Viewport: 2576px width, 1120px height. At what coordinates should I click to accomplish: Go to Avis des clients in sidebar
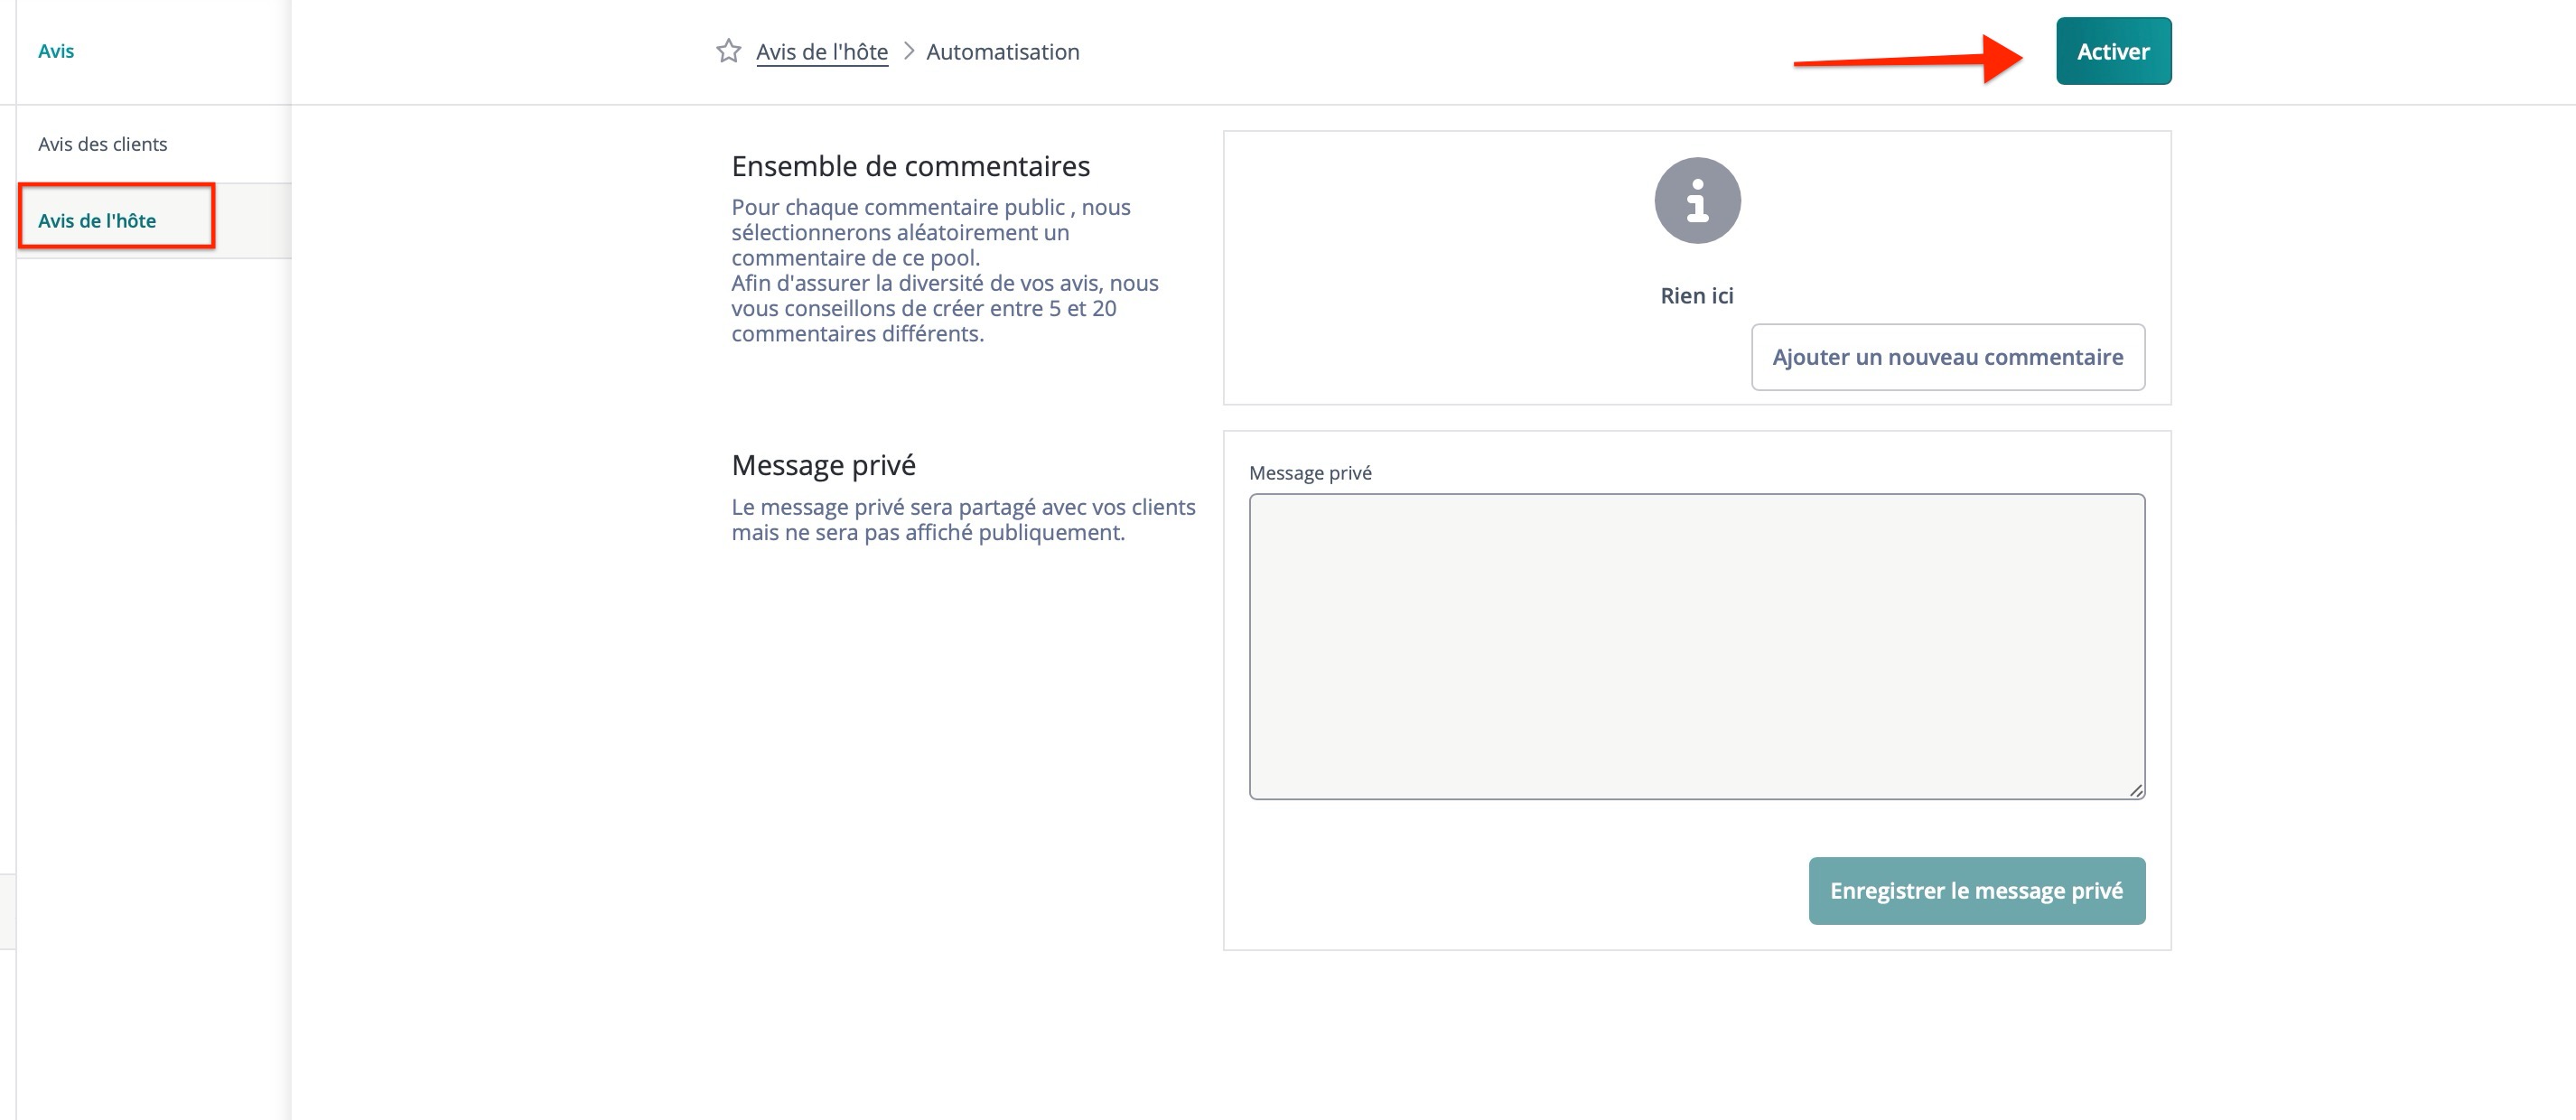pos(103,144)
